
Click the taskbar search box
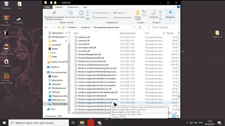pyautogui.click(x=39, y=123)
